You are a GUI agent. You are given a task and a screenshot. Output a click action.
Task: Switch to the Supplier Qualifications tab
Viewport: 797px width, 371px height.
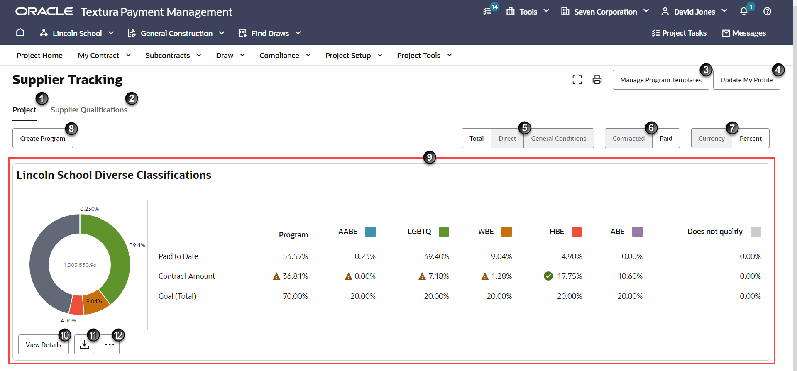coord(89,110)
